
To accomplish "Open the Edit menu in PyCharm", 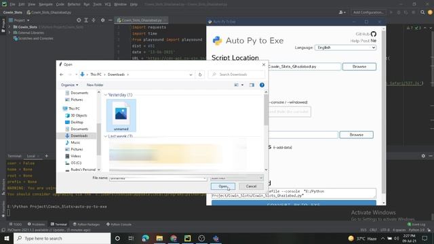I will [x=22, y=5].
